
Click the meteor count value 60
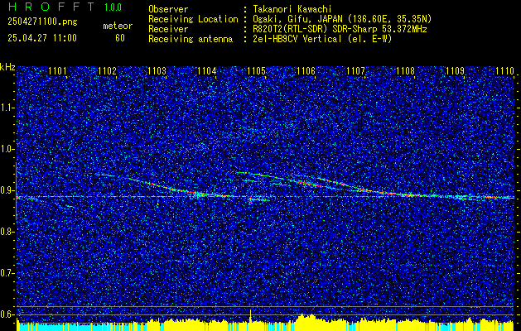(120, 38)
